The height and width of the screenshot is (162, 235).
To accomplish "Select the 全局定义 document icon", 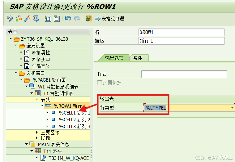I will (x=27, y=66).
